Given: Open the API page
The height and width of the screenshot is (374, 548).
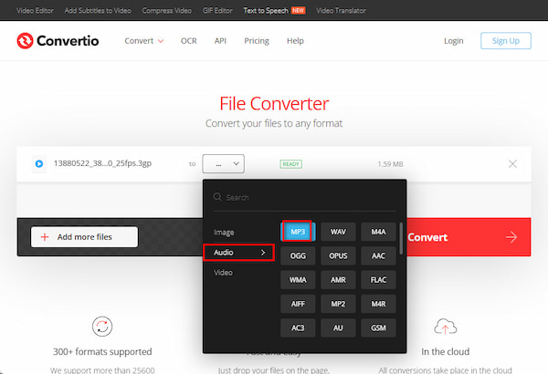Looking at the screenshot, I should pos(220,41).
